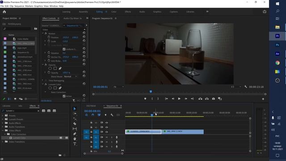Select the Razor tool
Viewport: 286px width, 161px height.
click(x=75, y=124)
